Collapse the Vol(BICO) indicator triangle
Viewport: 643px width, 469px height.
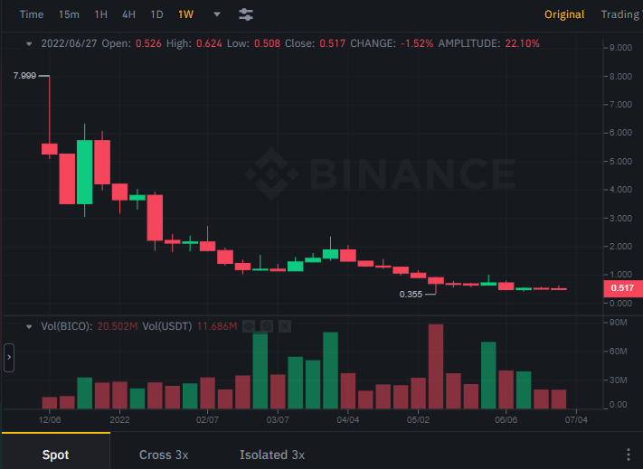pyautogui.click(x=29, y=326)
